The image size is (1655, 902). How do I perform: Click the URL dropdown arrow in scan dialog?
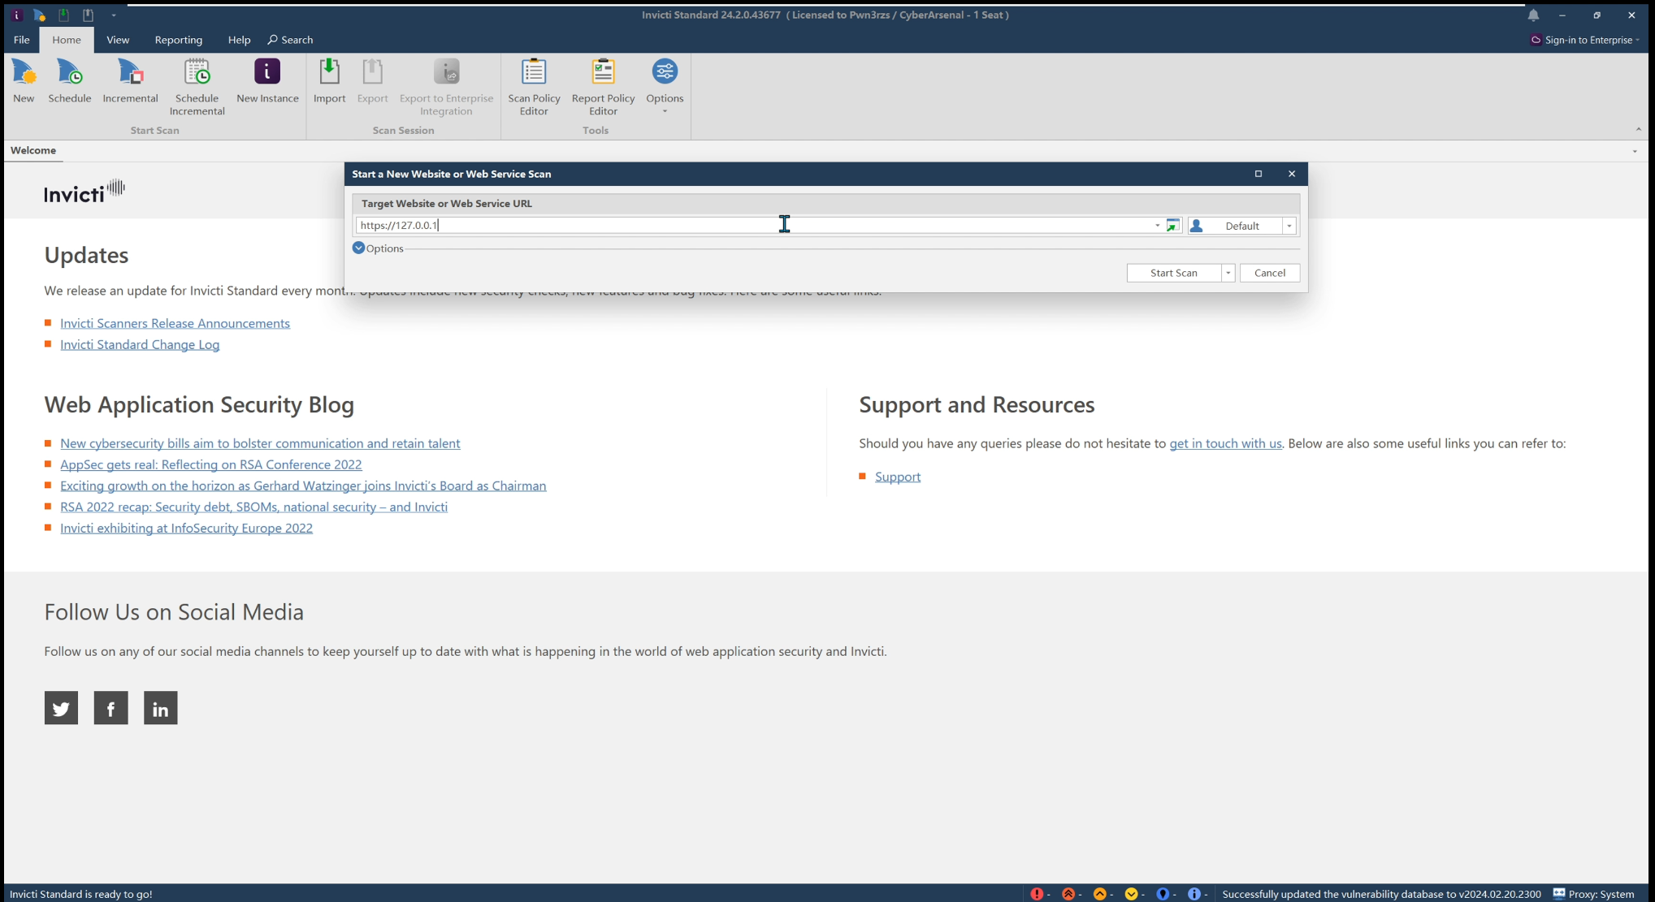(x=1155, y=227)
